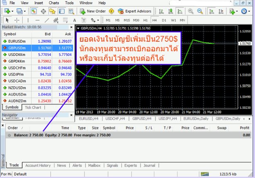Select the H4 timeframe
Viewport: 255px width, 178px height.
pos(155,20)
